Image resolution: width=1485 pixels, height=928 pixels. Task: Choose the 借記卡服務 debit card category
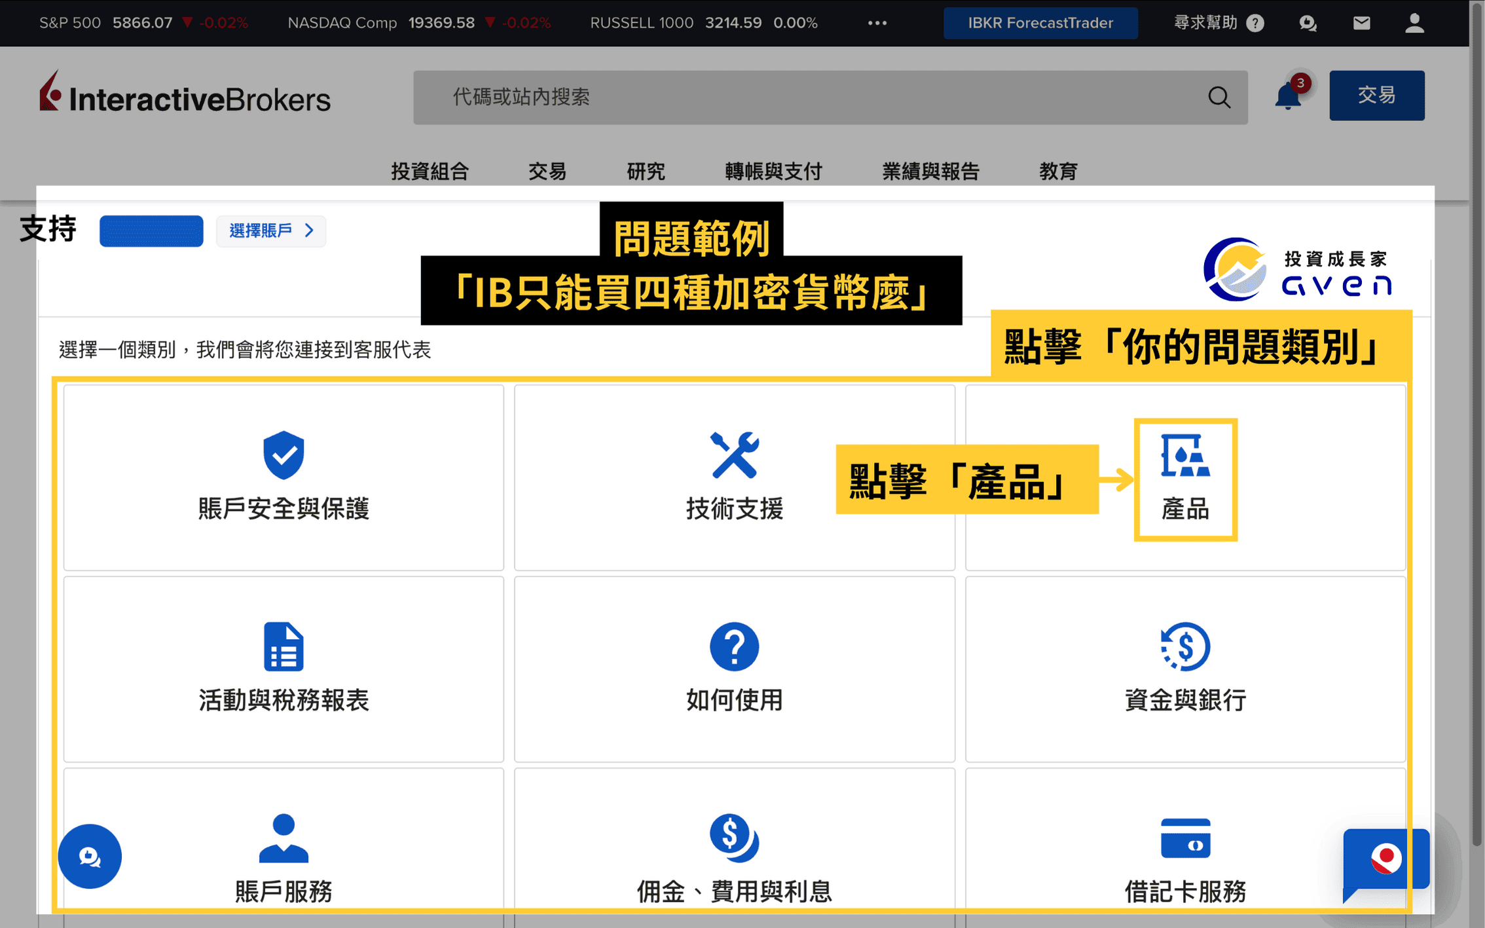coord(1185,840)
